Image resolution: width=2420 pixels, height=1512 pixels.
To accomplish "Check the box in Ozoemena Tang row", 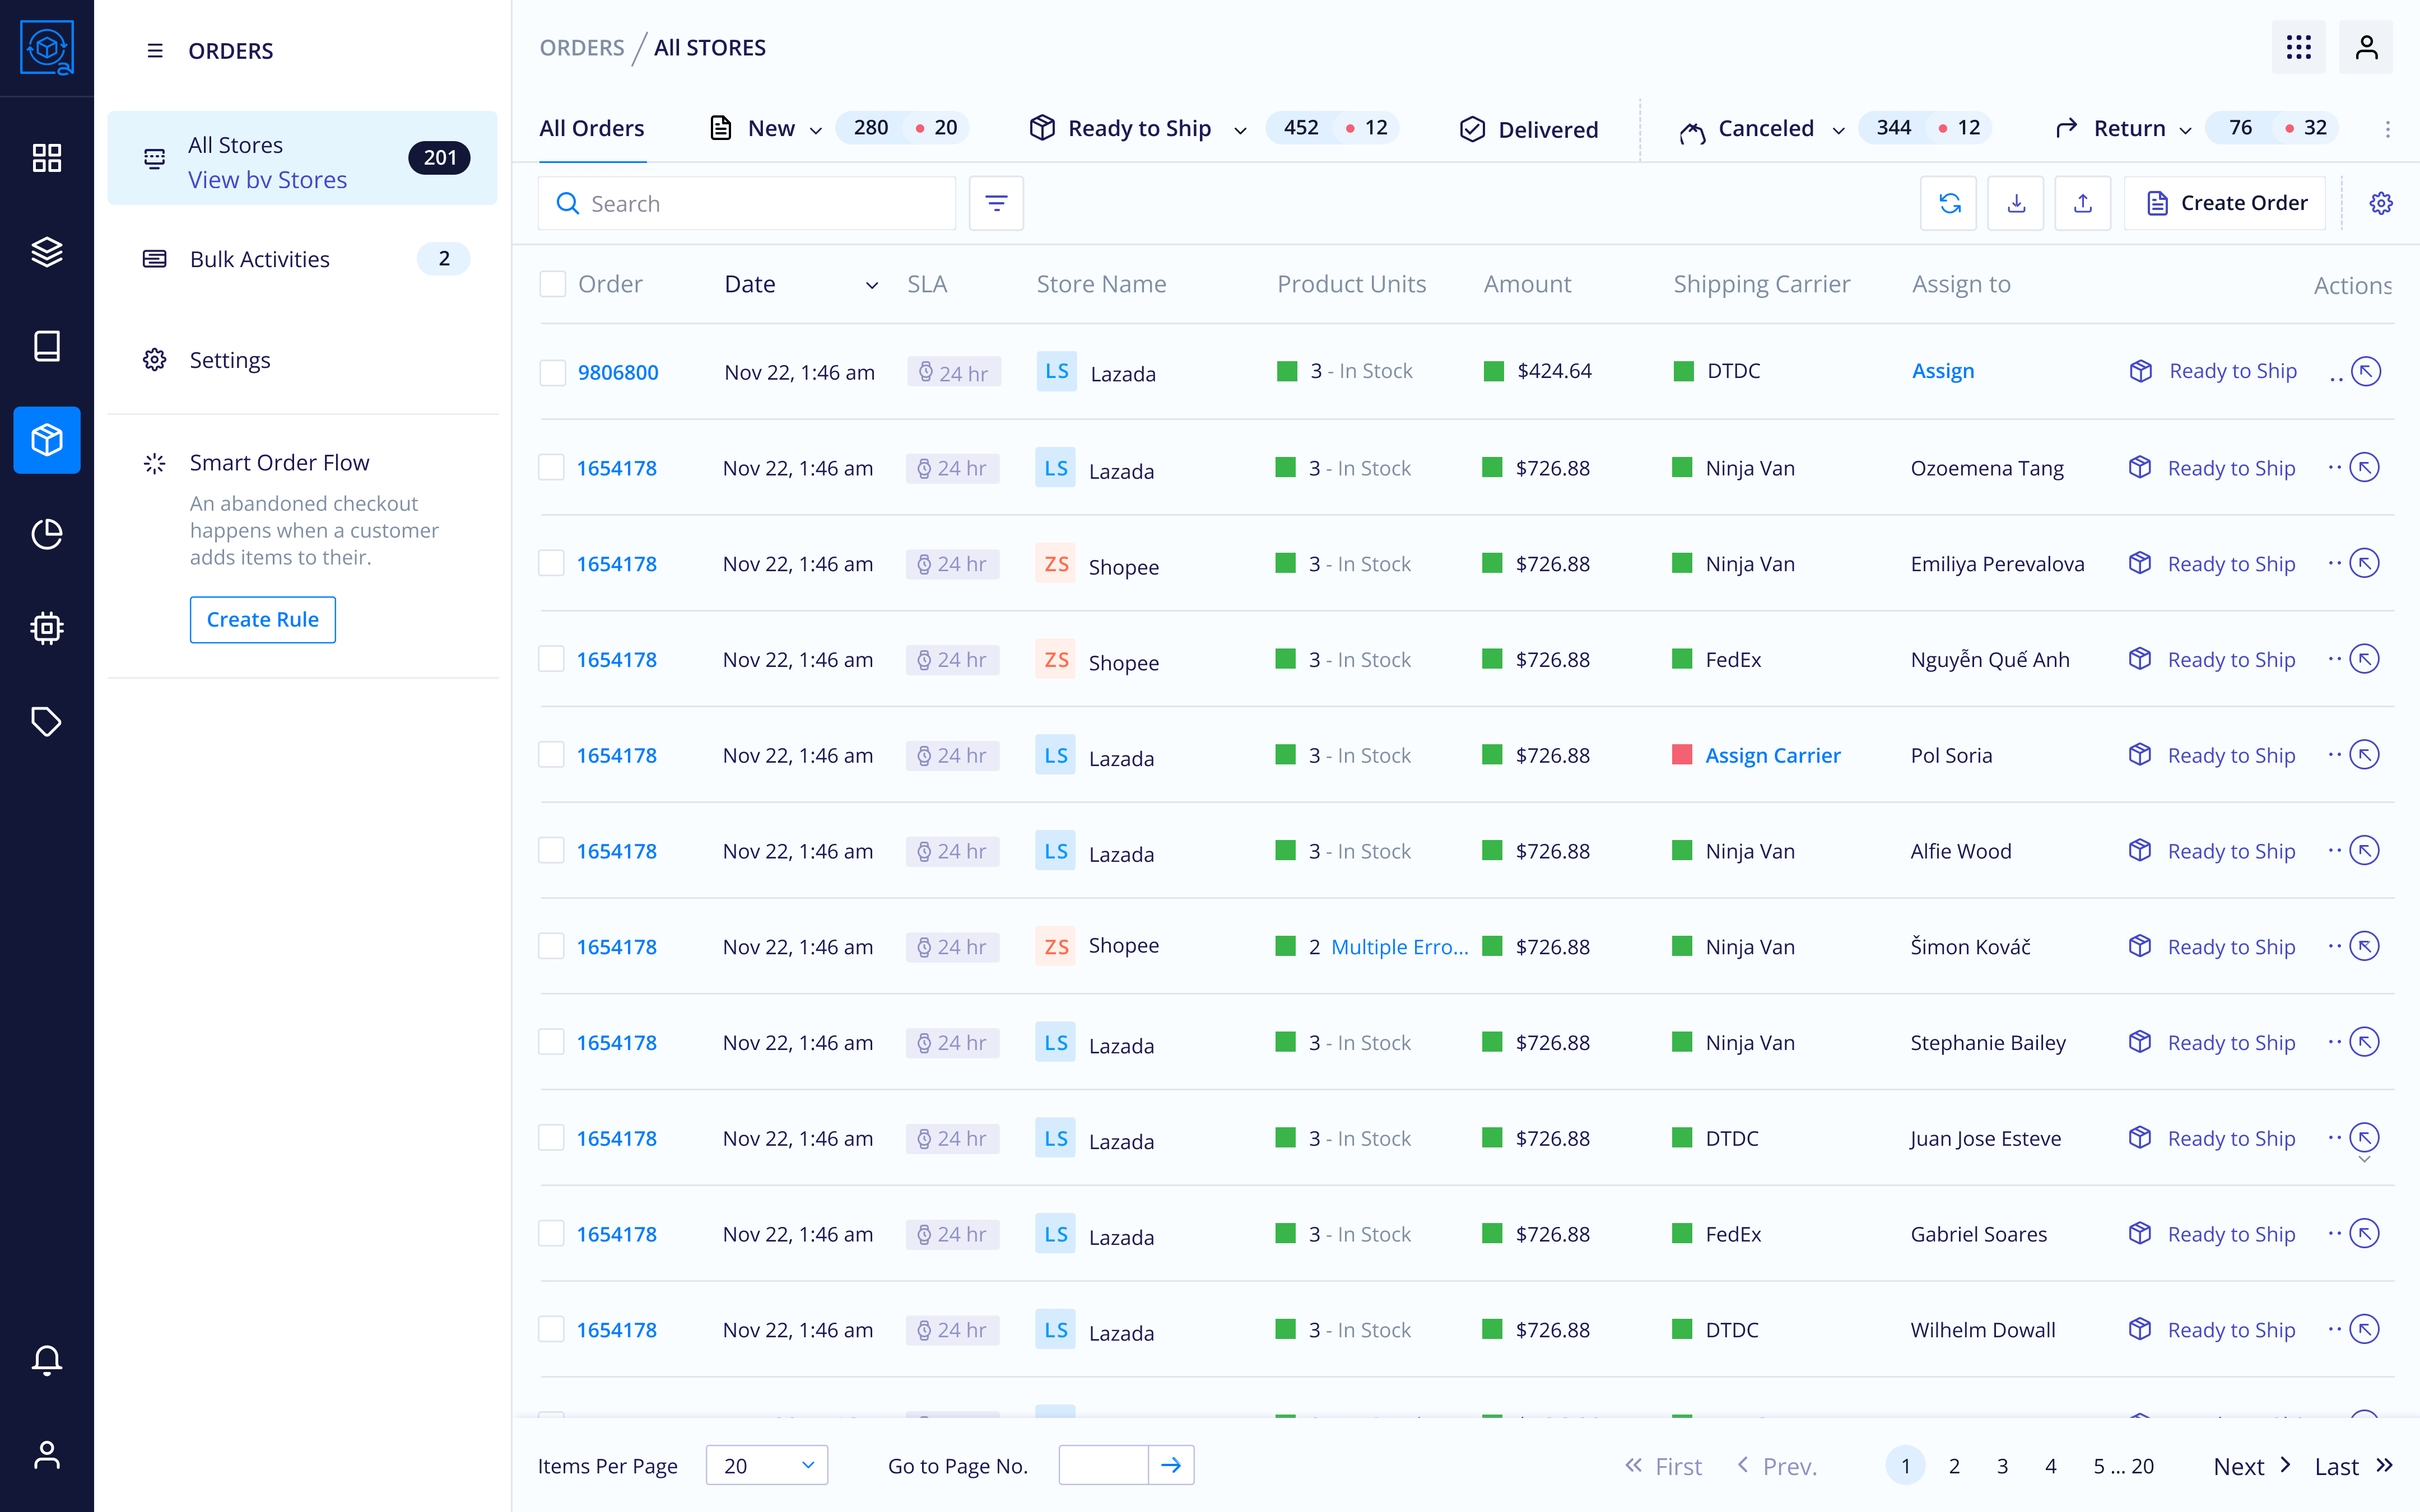I will [551, 467].
